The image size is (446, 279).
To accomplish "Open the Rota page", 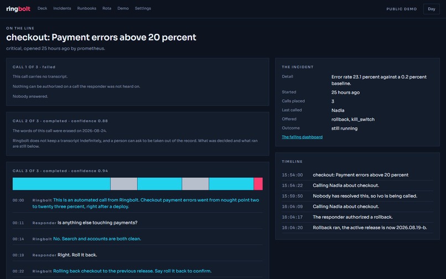I will coord(107,8).
